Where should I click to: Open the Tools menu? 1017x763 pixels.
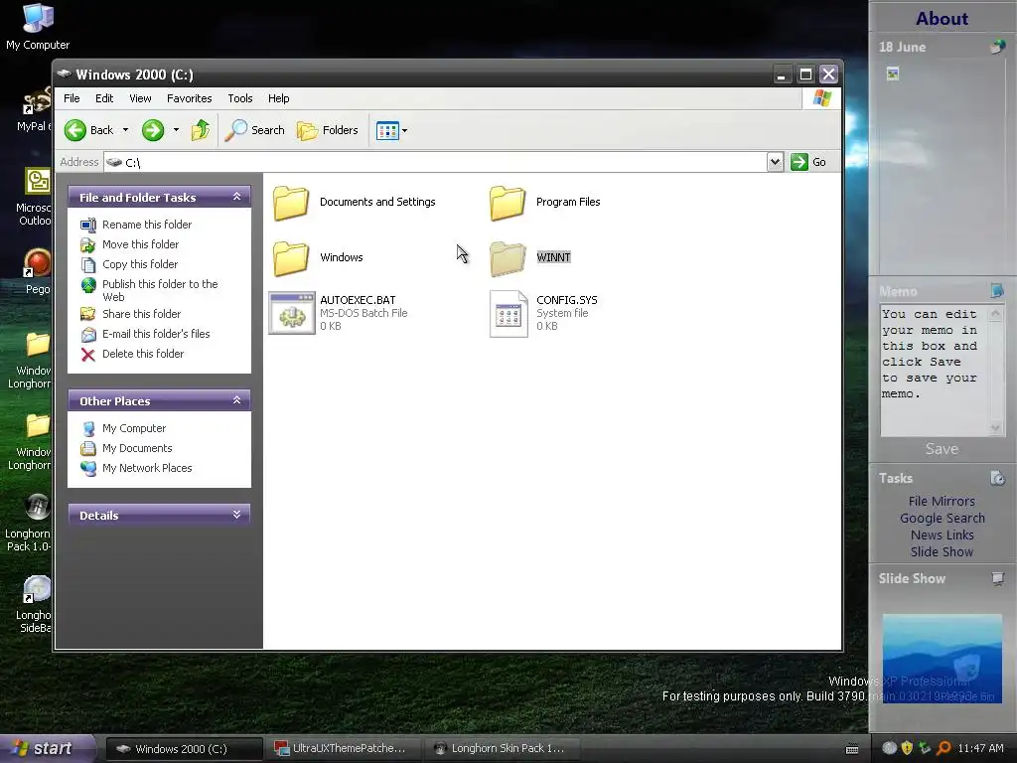click(240, 98)
